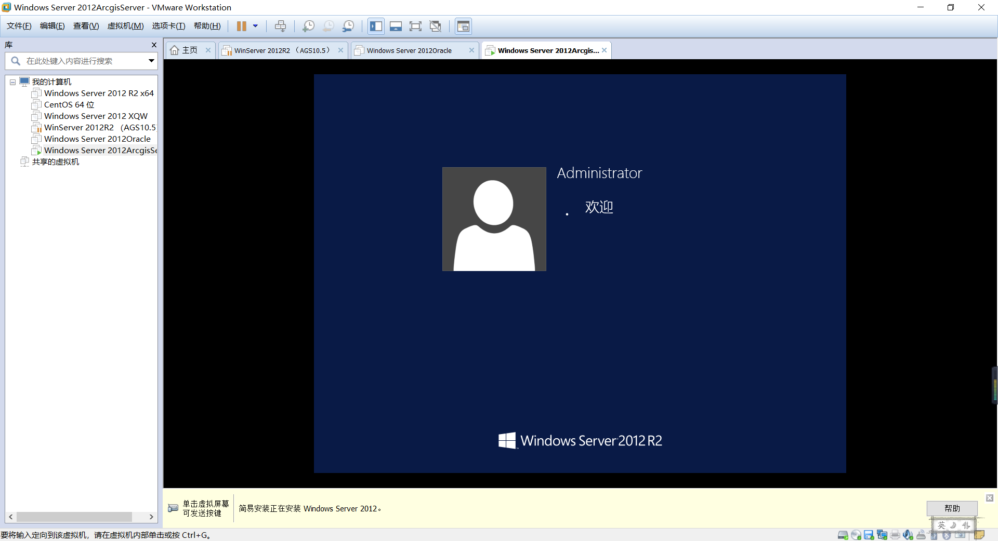Click the search magnifier icon in library

(16, 61)
